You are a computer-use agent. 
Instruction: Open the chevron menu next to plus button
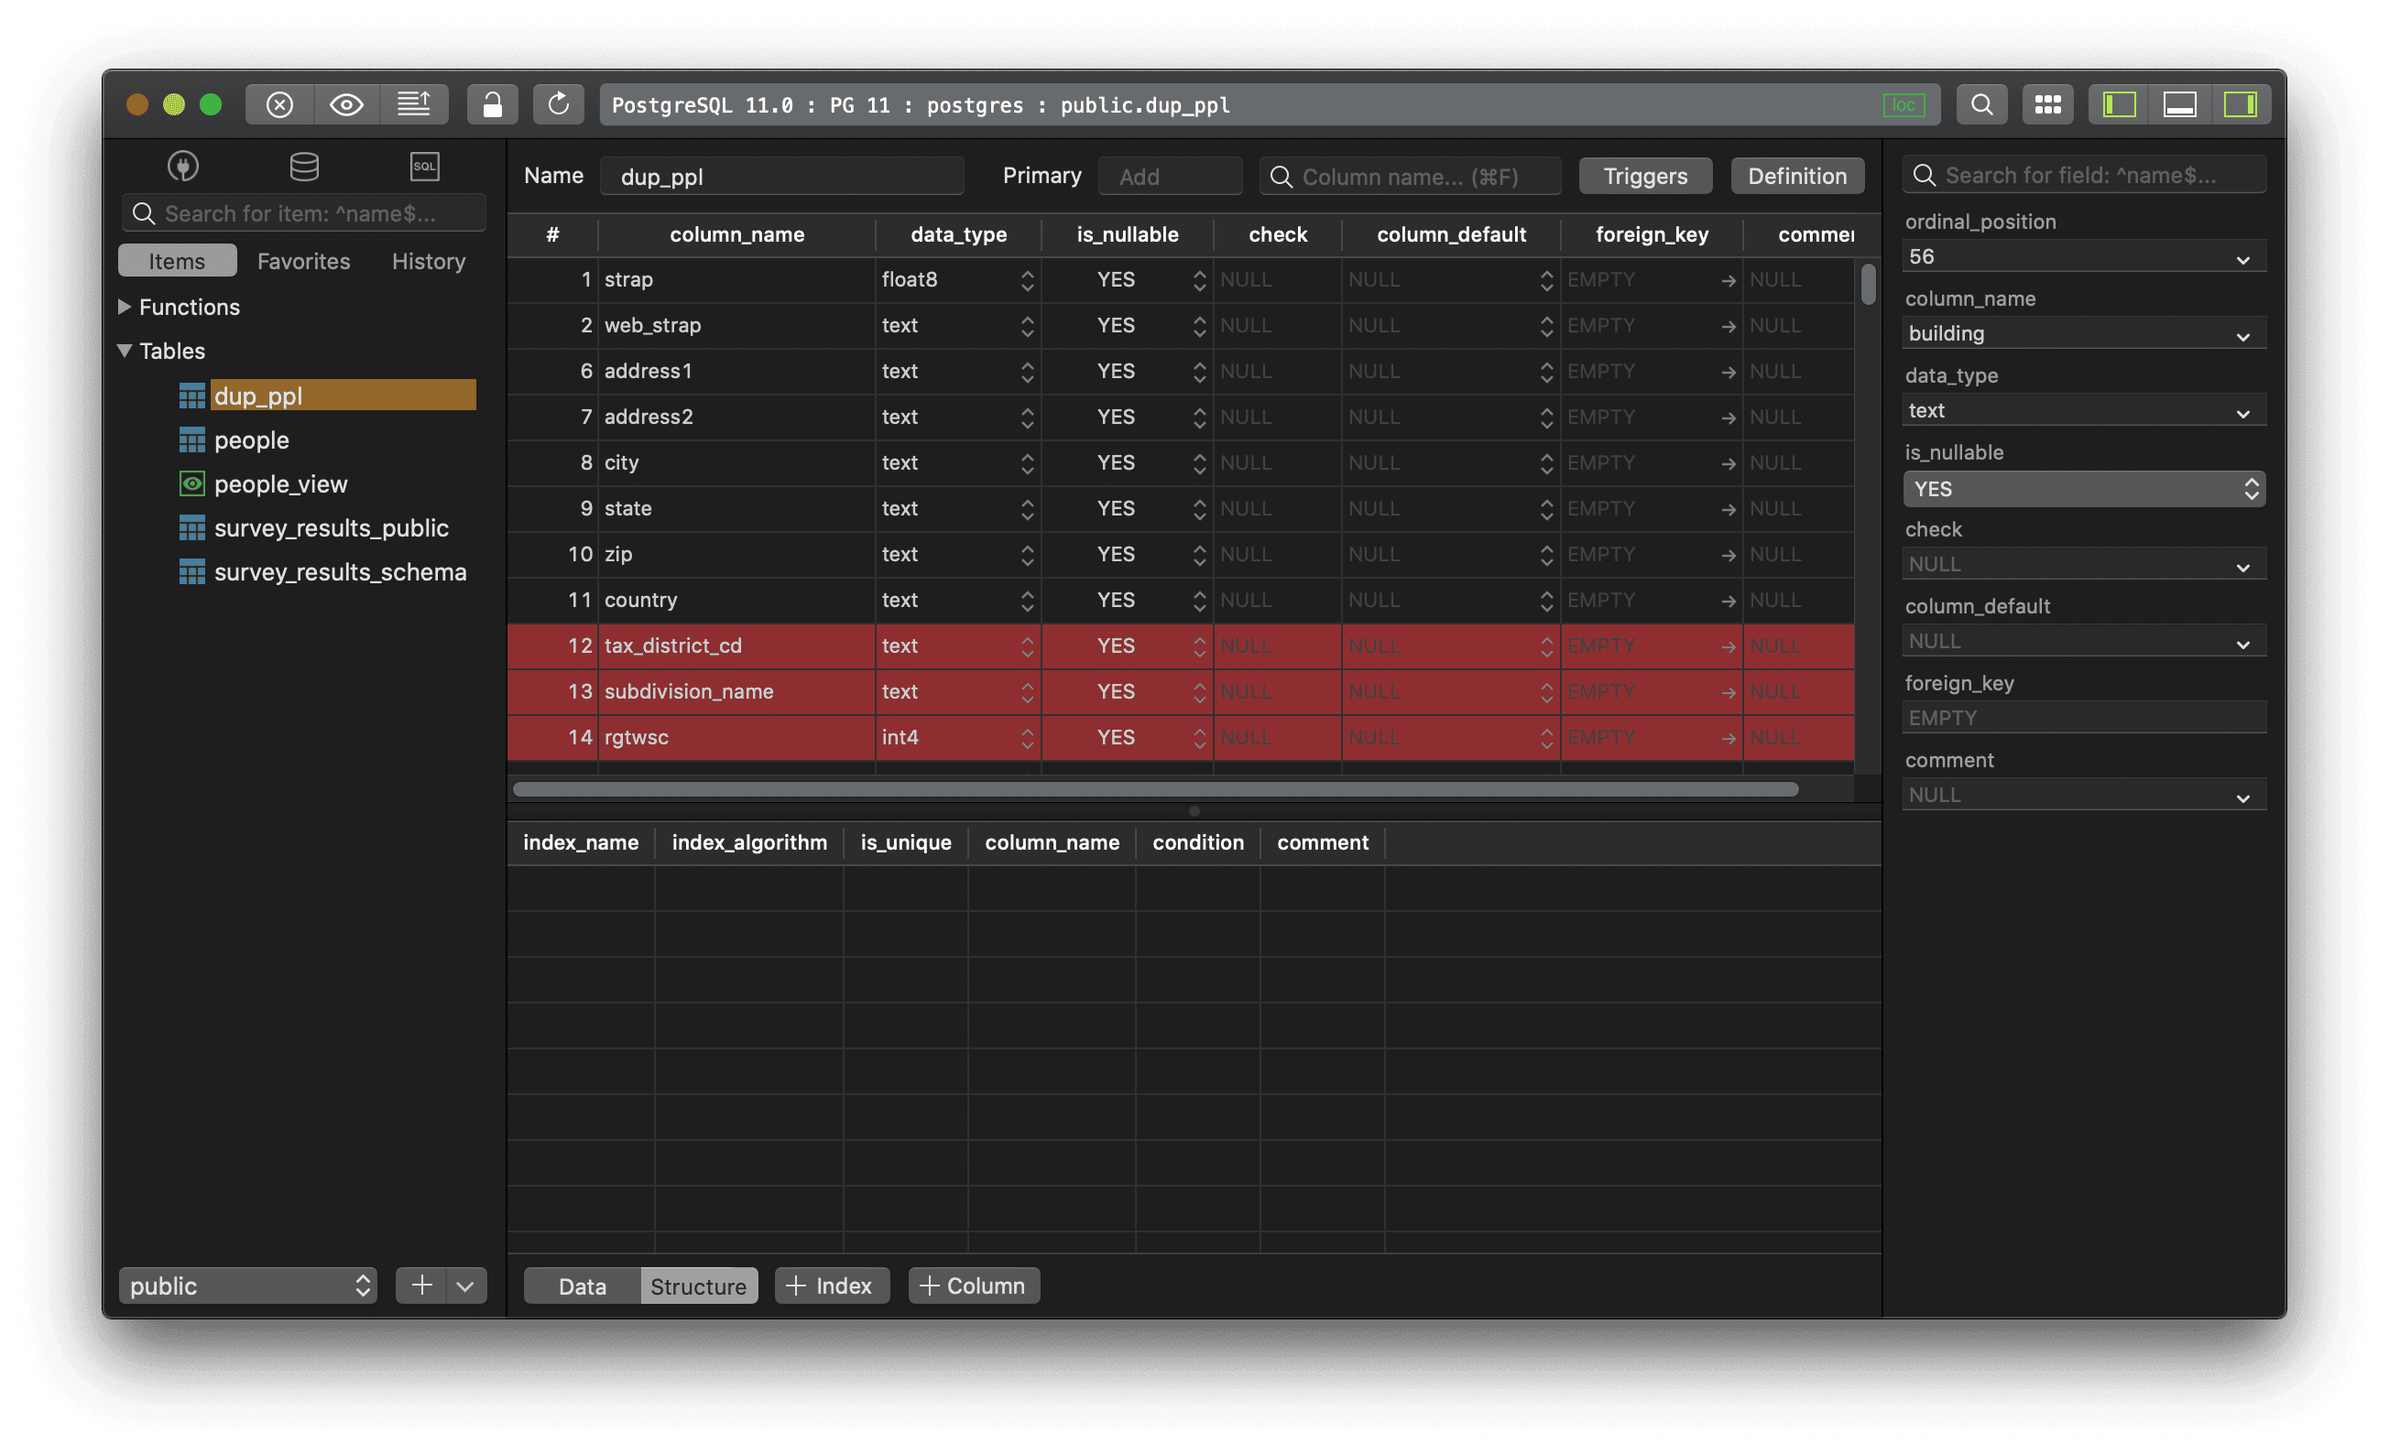point(465,1286)
